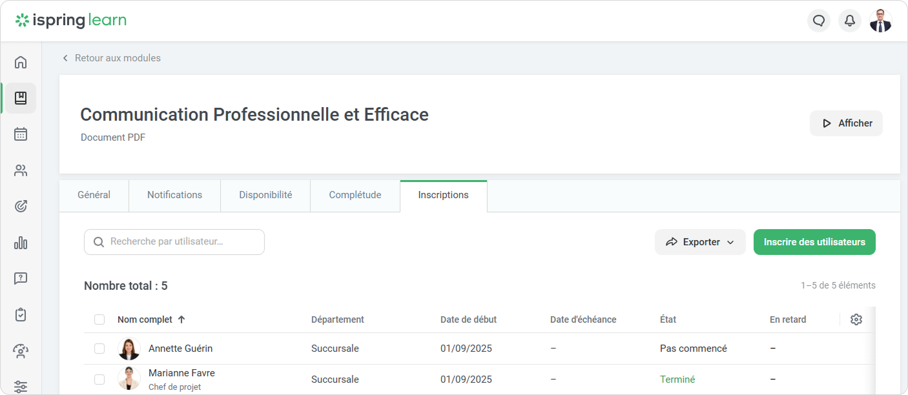Click Inscrire des utilisateurs button
Image resolution: width=908 pixels, height=395 pixels.
point(814,242)
